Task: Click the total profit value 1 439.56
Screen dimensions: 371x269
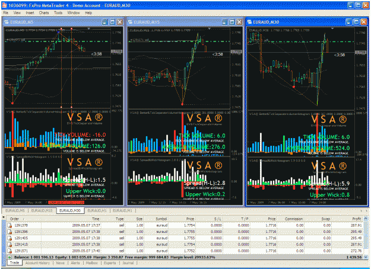Action: click(354, 257)
